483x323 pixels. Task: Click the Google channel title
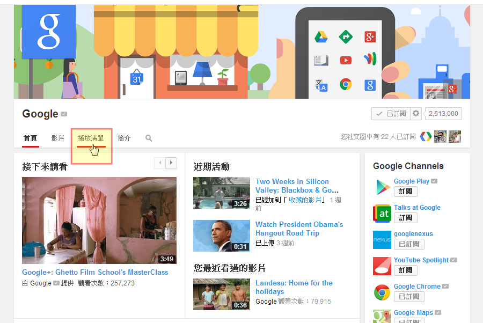click(x=40, y=114)
